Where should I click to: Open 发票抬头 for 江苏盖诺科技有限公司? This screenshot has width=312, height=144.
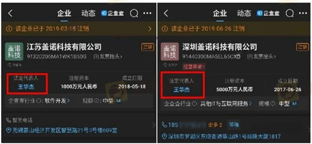(108, 57)
